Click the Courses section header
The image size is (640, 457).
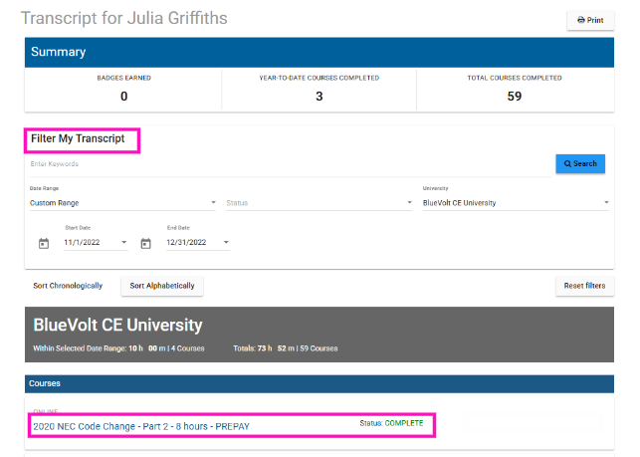click(x=320, y=383)
